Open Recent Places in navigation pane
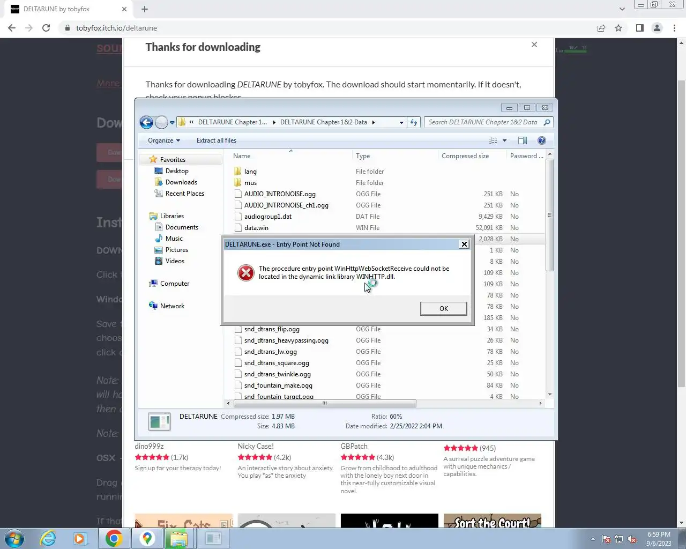 point(184,194)
